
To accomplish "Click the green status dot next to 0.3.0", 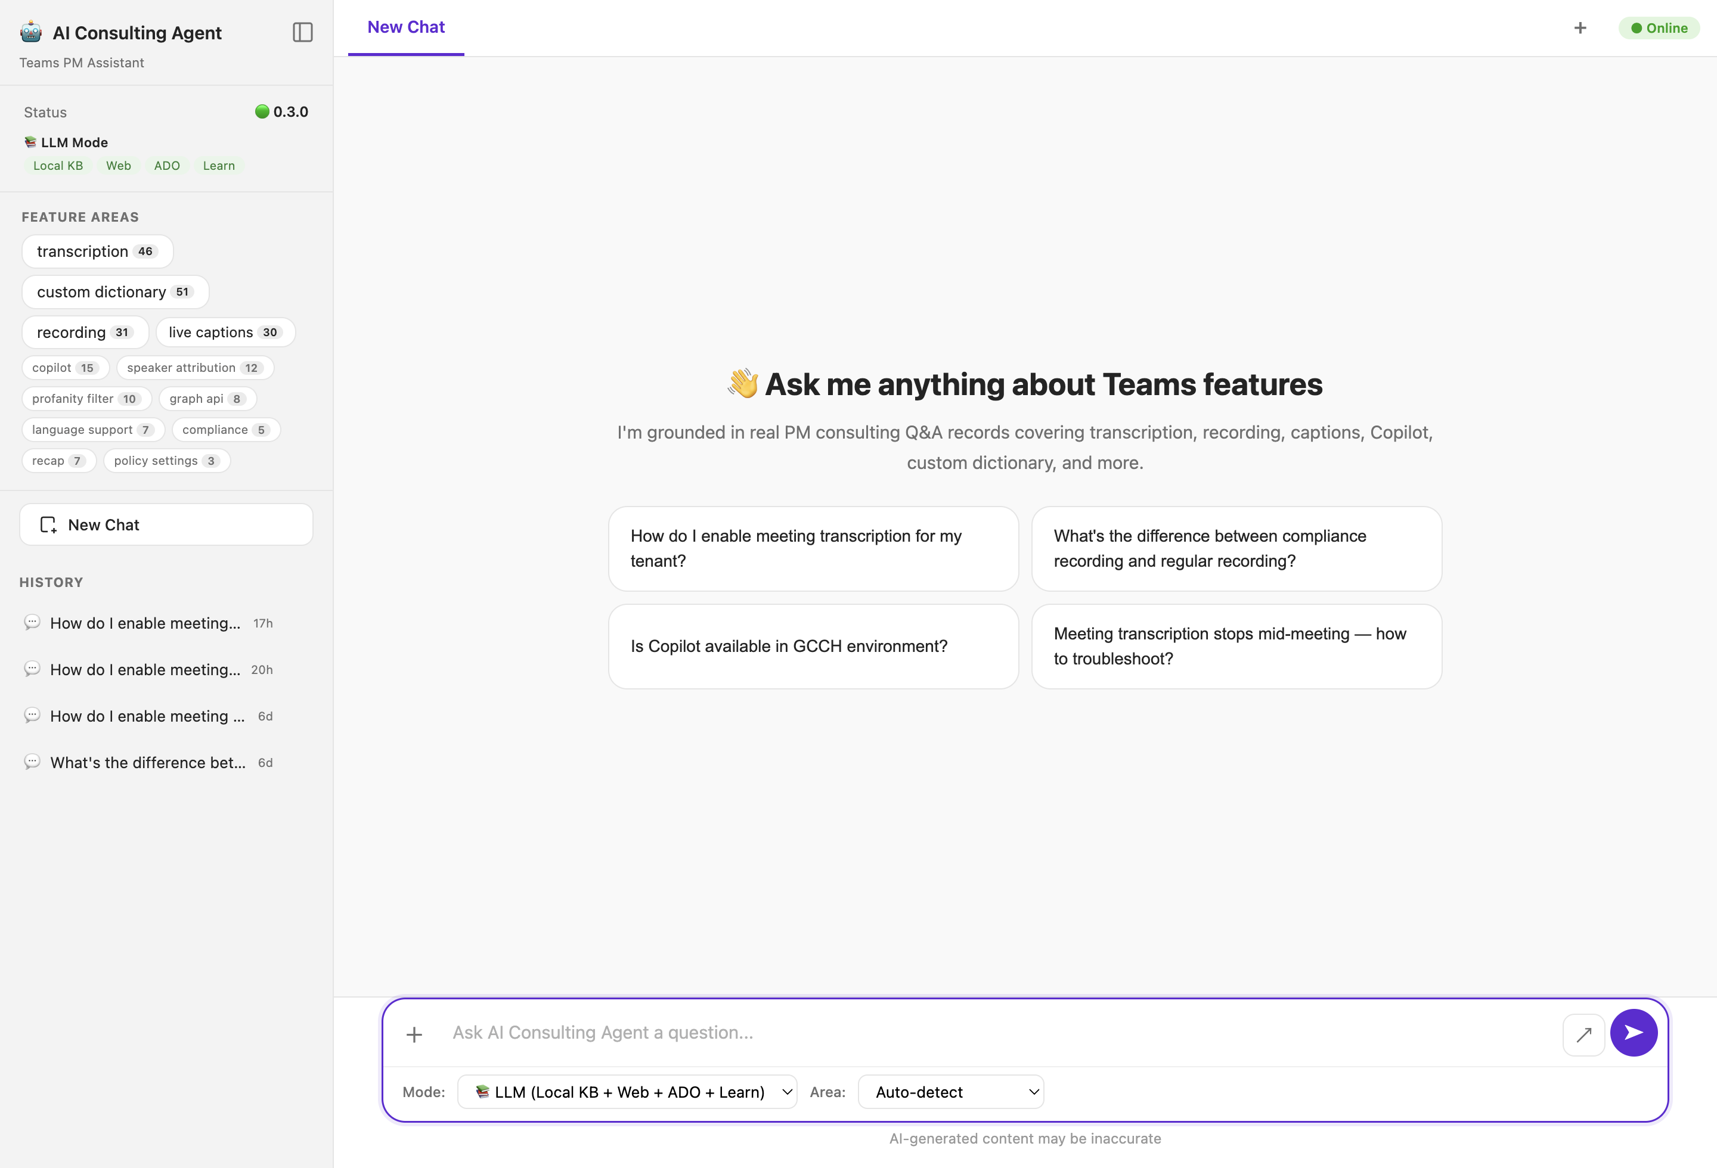I will 262,111.
